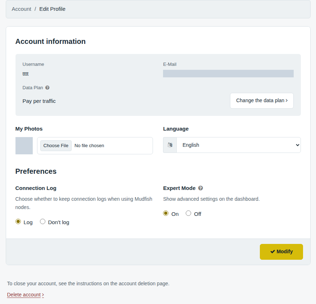Turn Expert Mode Off

[x=189, y=213]
